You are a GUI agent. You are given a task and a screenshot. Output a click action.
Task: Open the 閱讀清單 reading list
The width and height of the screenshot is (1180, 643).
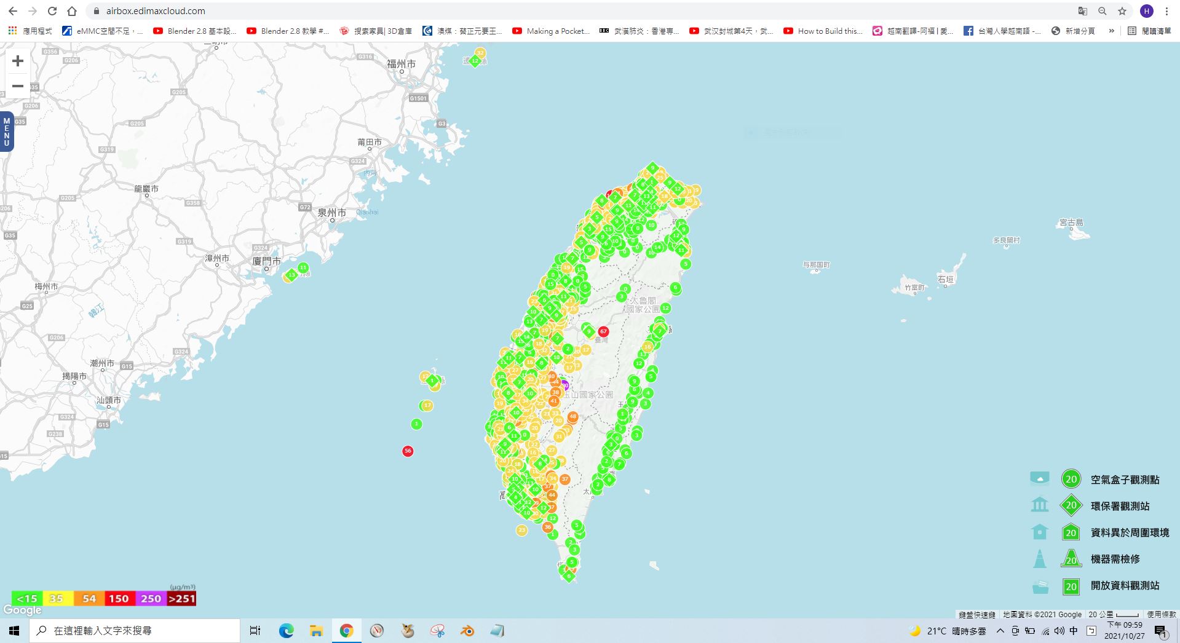pyautogui.click(x=1149, y=31)
